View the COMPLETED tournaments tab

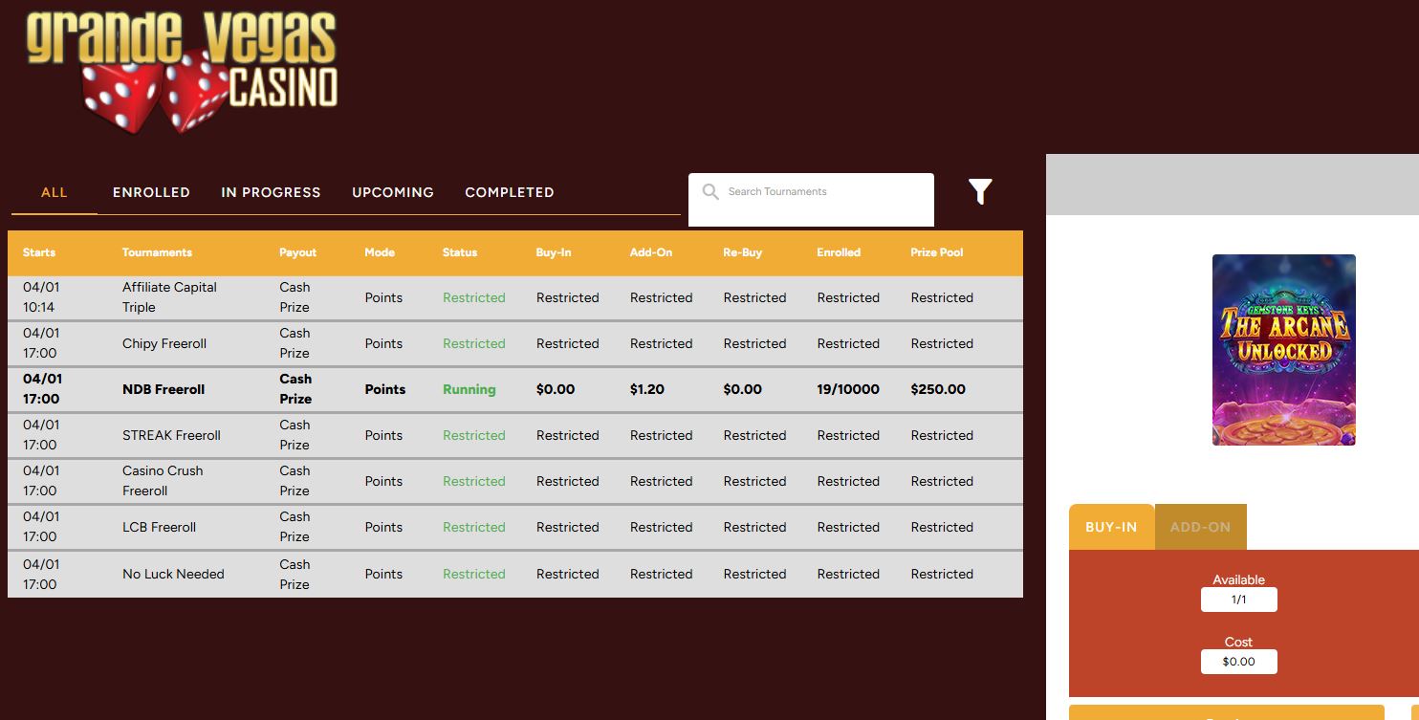[510, 192]
